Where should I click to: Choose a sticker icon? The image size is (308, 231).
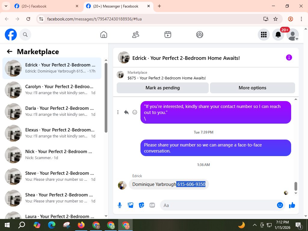coord(141,205)
